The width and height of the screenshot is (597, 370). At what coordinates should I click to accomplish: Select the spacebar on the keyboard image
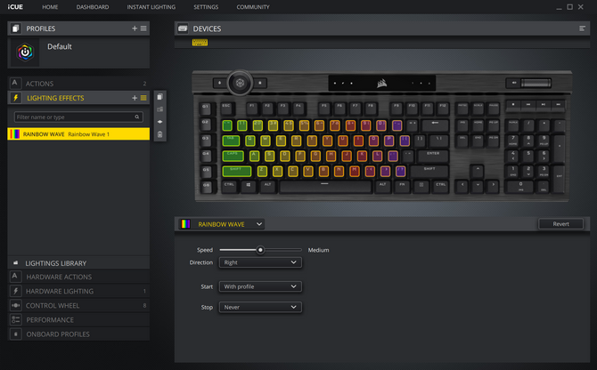click(x=324, y=186)
